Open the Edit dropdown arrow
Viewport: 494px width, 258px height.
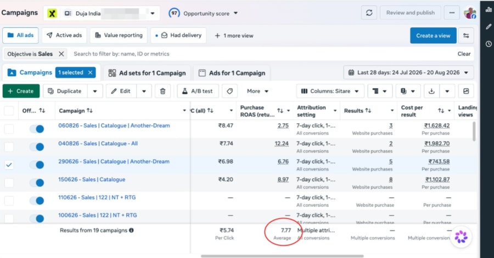(x=144, y=91)
